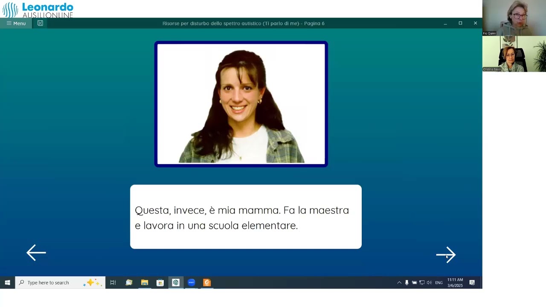546x307 pixels.
Task: Click the search highlights sparkle icon
Action: point(92,283)
